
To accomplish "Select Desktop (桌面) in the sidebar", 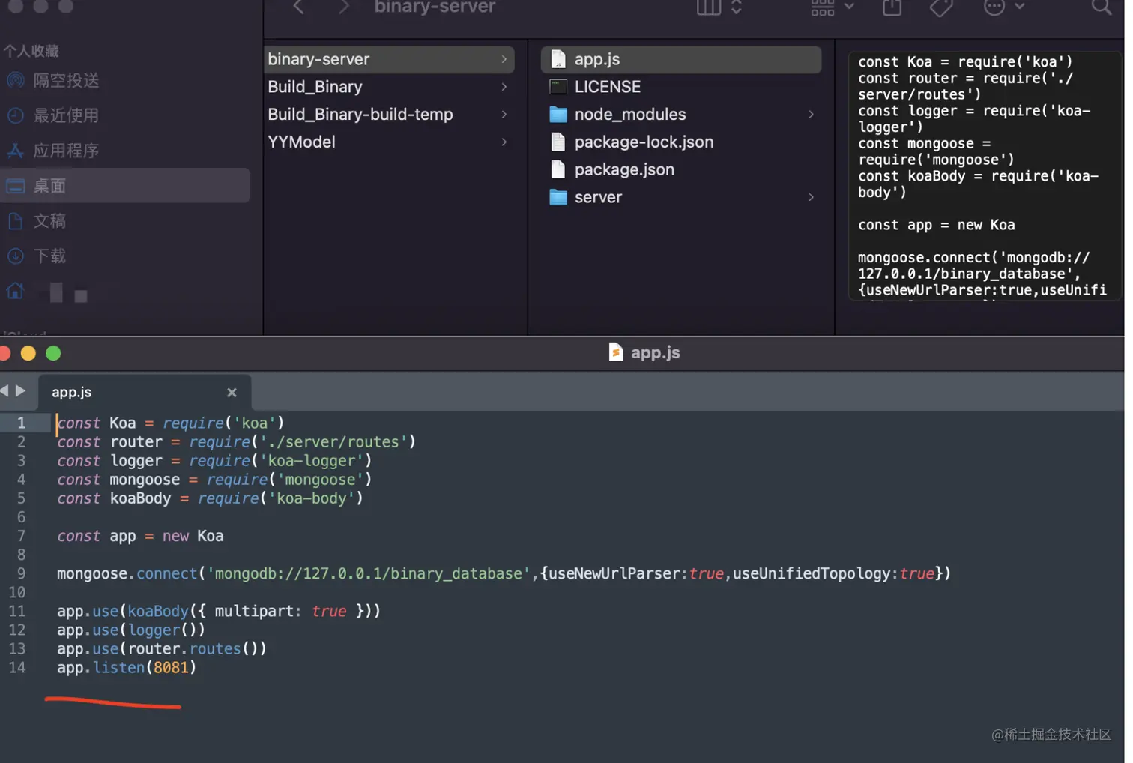I will (126, 186).
